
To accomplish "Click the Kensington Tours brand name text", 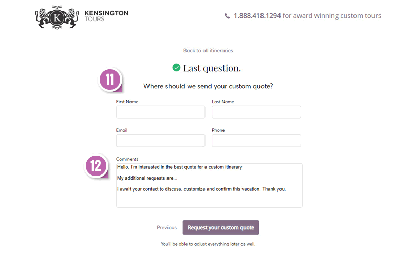I will coord(106,16).
